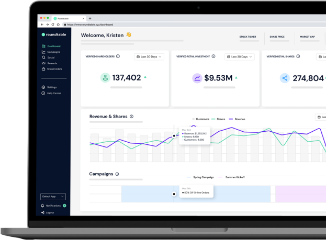
Task: Click the 274,804 retail shares value
Action: (308, 78)
